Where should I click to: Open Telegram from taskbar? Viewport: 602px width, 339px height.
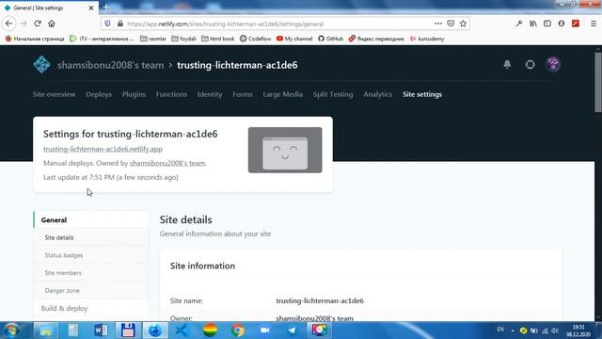(x=292, y=331)
